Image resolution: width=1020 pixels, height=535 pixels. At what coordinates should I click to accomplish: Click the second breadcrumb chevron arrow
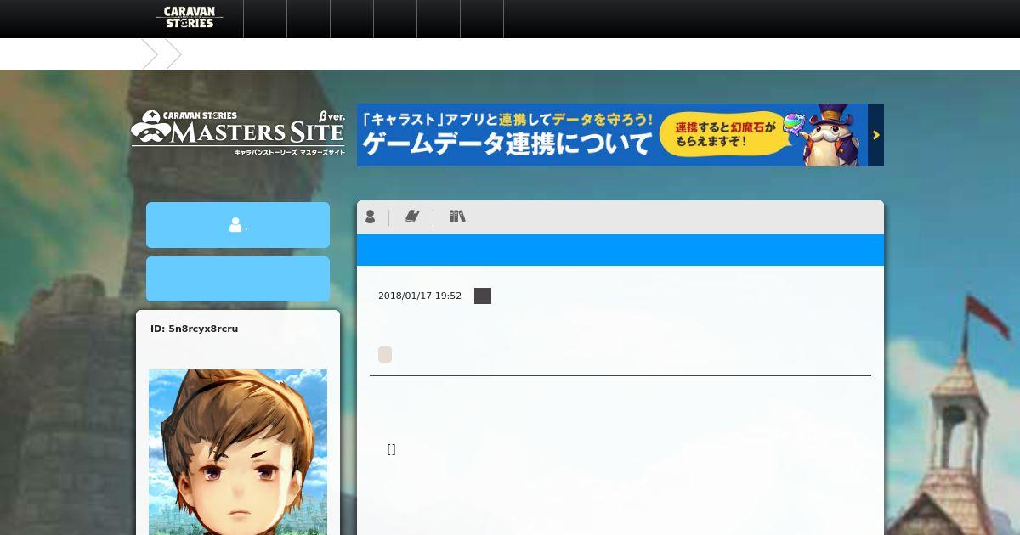click(174, 54)
